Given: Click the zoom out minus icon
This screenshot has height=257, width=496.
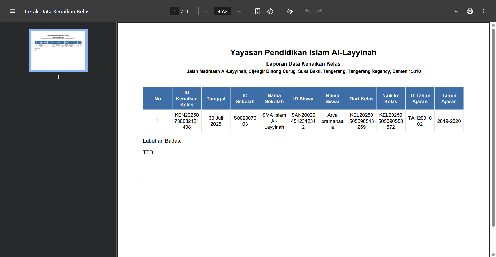Looking at the screenshot, I should click(x=206, y=11).
